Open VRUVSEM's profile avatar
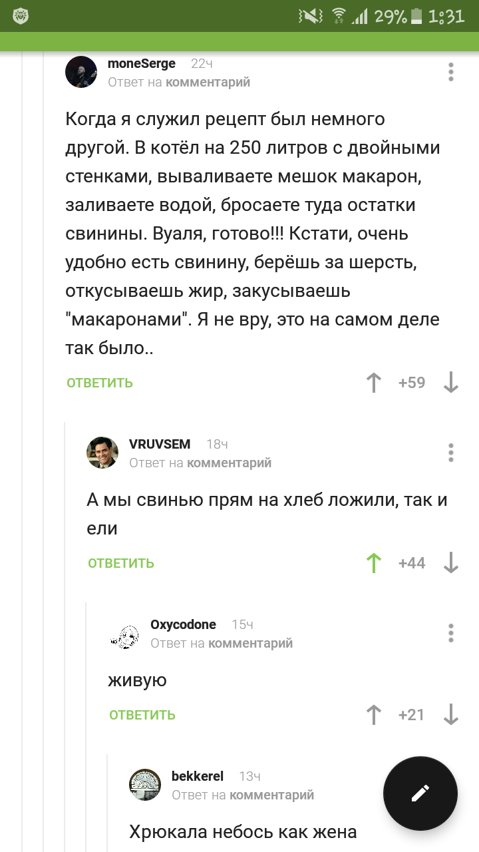Viewport: 479px width, 852px height. pos(102,453)
